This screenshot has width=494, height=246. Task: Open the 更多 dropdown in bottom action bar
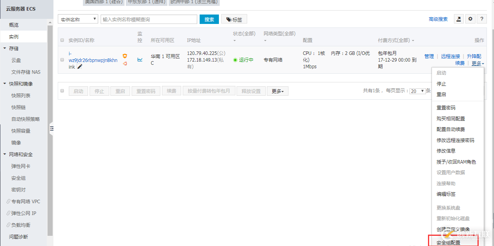[278, 91]
